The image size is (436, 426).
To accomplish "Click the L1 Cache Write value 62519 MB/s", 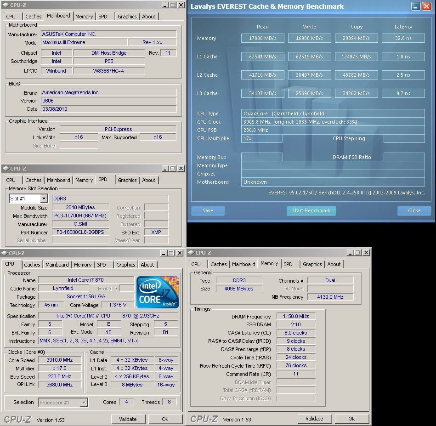I will [x=309, y=57].
